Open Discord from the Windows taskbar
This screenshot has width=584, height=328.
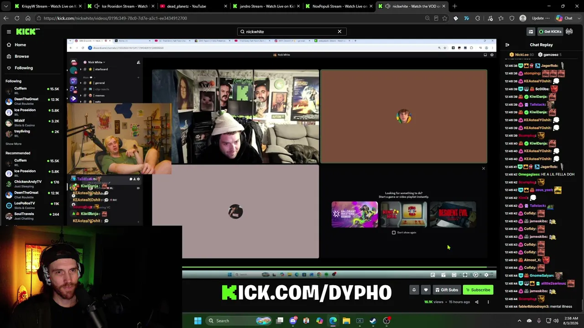click(x=293, y=321)
